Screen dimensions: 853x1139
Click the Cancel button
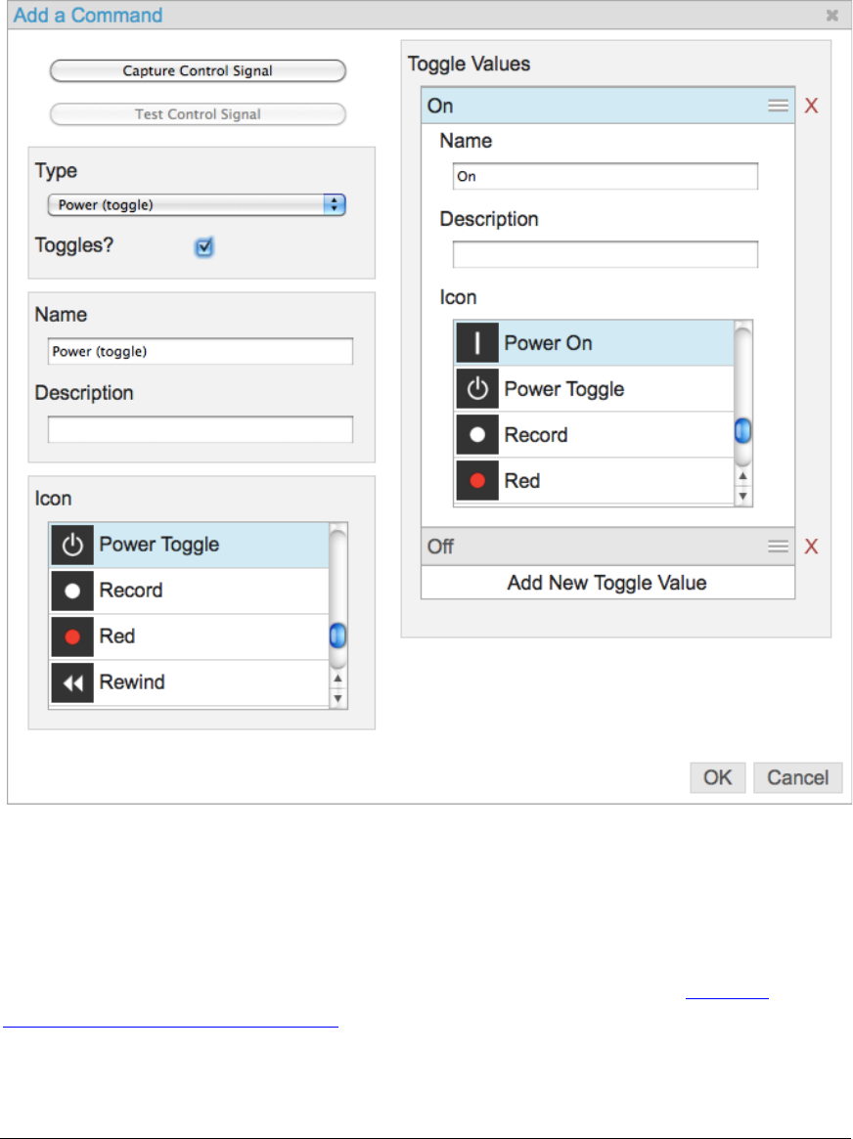click(798, 777)
